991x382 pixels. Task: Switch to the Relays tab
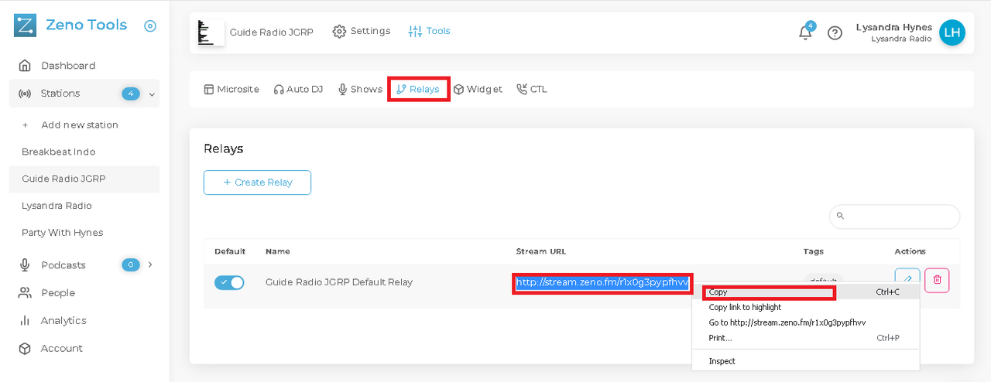coord(418,89)
